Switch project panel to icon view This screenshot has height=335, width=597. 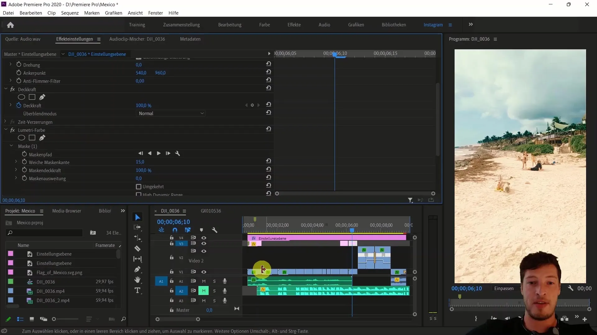32,319
